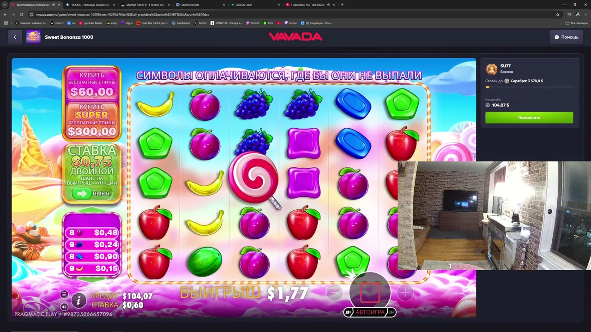This screenshot has width=591, height=332.
Task: Click the browser back arrow
Action: tap(5, 14)
